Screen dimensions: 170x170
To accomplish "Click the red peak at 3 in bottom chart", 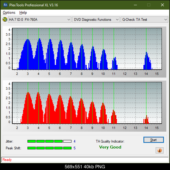I will point(28,107).
